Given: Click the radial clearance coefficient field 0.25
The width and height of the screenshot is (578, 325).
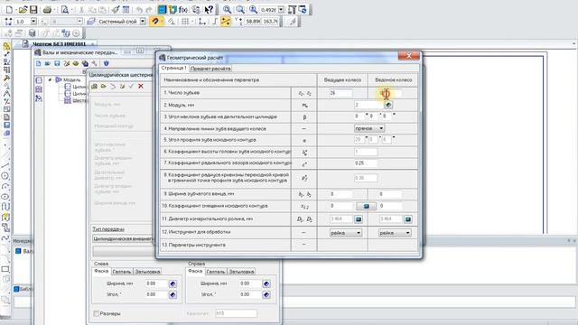Looking at the screenshot, I should tap(366, 162).
